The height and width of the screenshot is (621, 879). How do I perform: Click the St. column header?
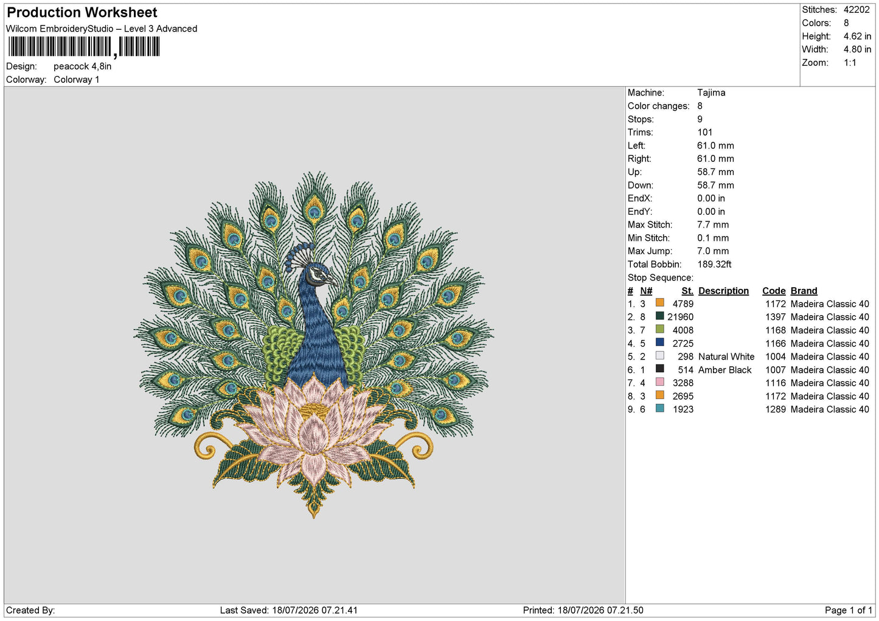pos(687,291)
